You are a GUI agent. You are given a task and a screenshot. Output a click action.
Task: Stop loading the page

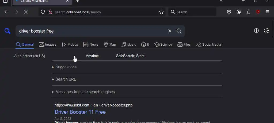(26, 12)
